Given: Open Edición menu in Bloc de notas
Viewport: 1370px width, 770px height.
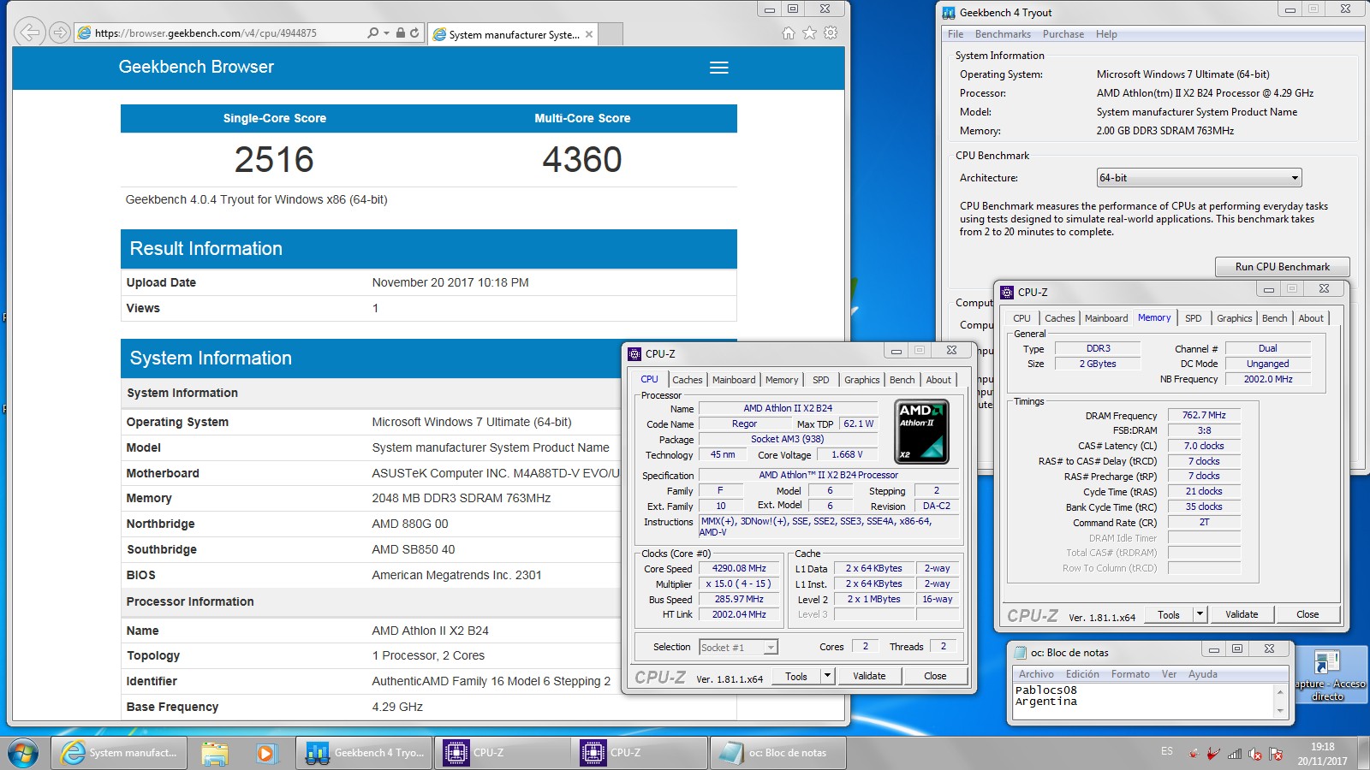Looking at the screenshot, I should pyautogui.click(x=1082, y=674).
